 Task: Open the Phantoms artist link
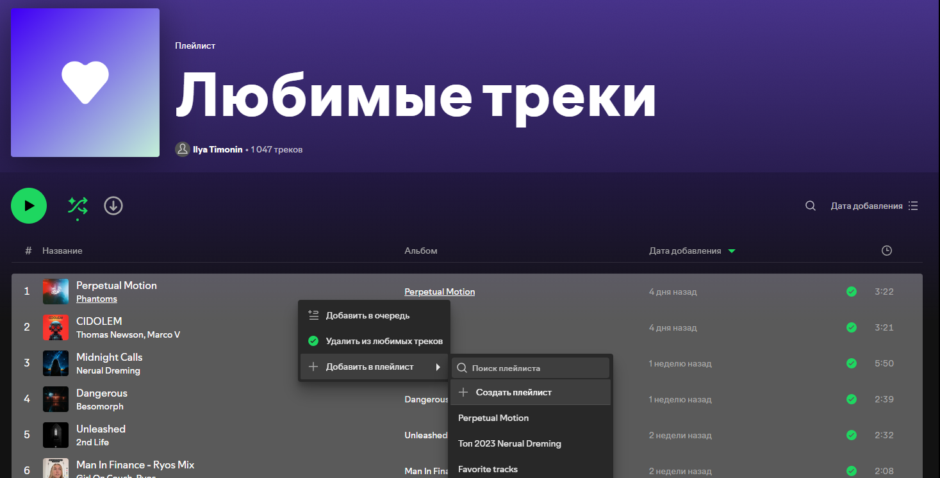click(x=97, y=299)
